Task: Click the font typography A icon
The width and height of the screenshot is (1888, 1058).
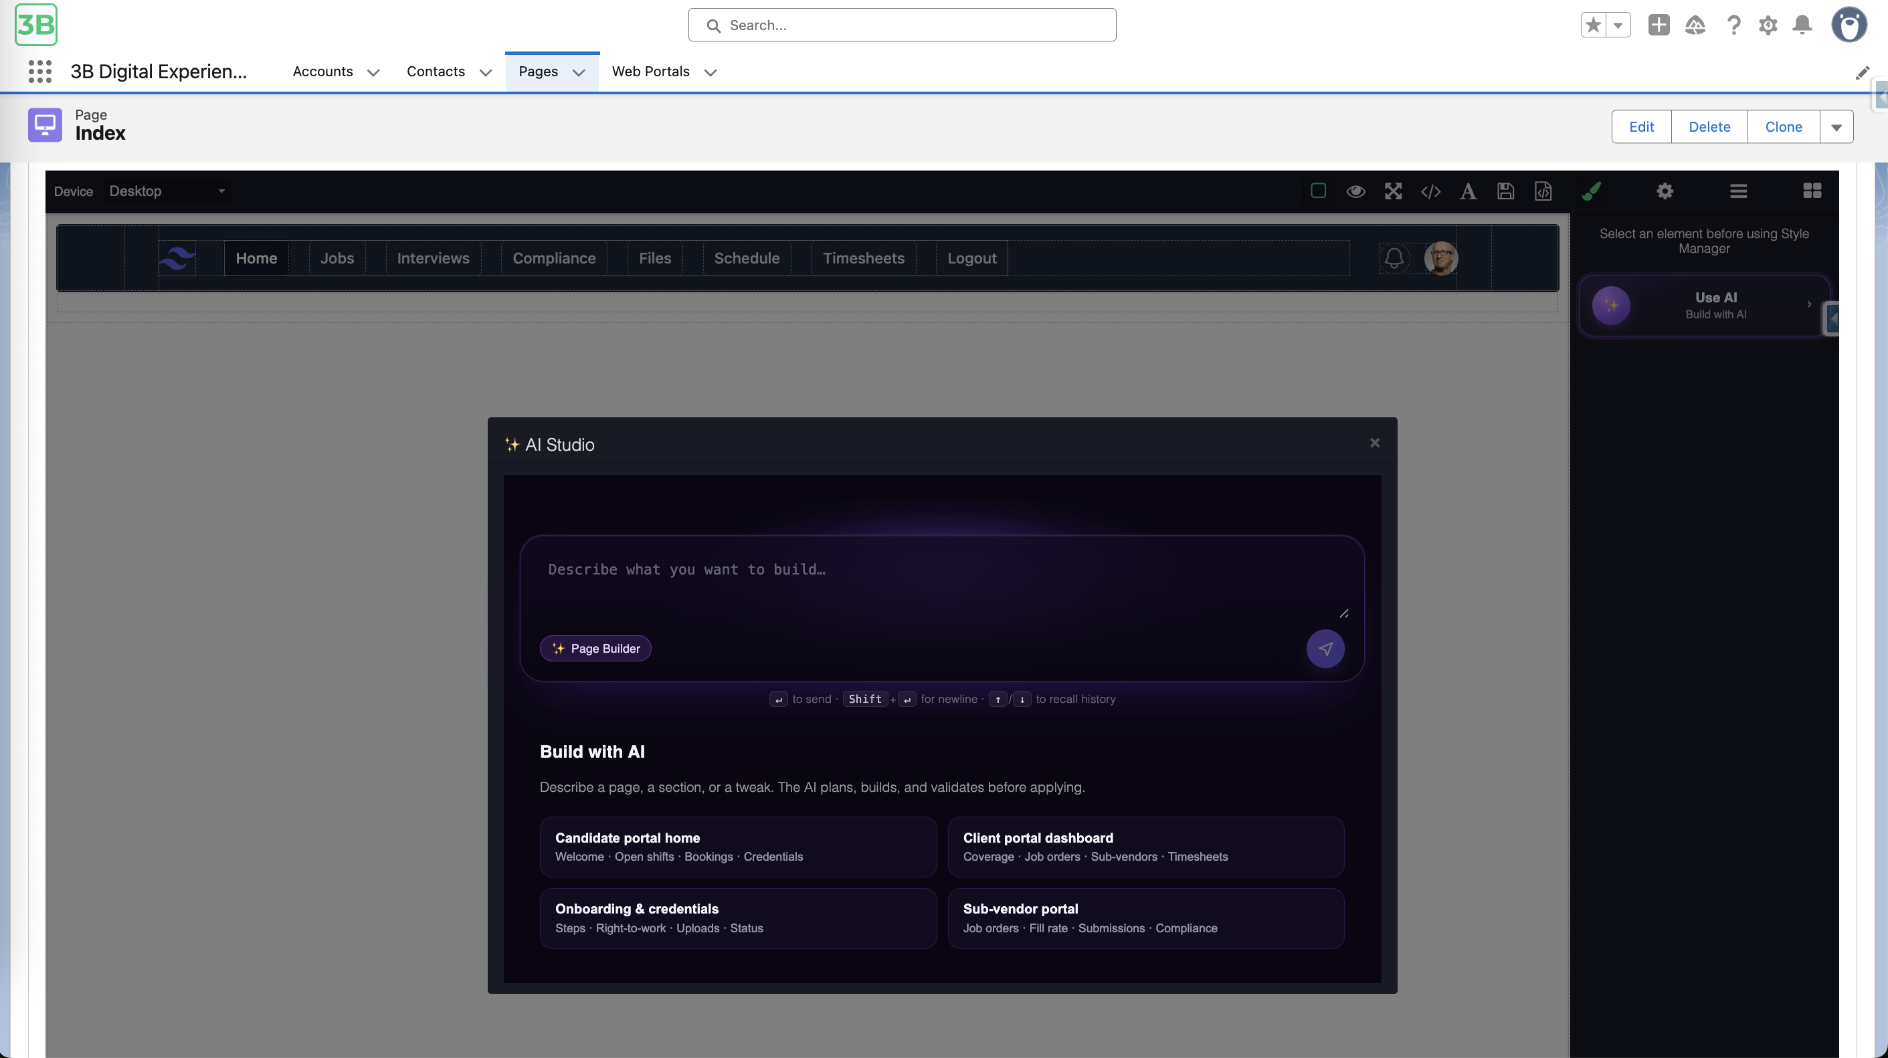Action: click(1467, 191)
